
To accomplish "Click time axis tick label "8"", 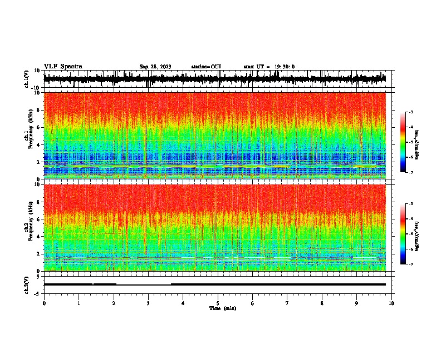I will [x=322, y=303].
